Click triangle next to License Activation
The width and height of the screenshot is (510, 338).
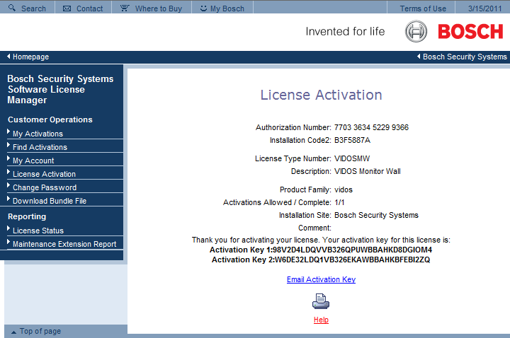(8, 172)
